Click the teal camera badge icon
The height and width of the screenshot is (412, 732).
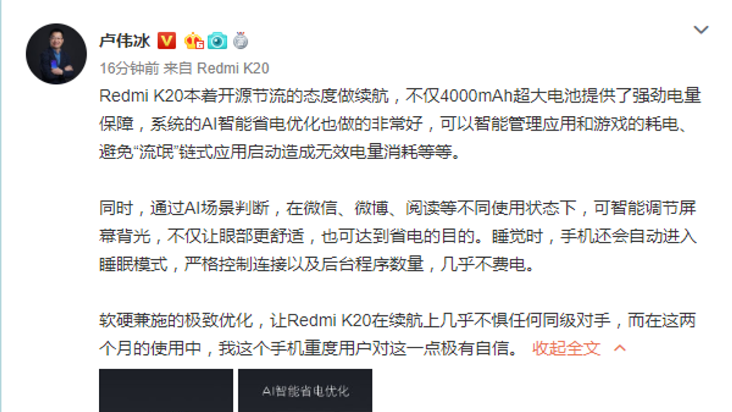[217, 41]
